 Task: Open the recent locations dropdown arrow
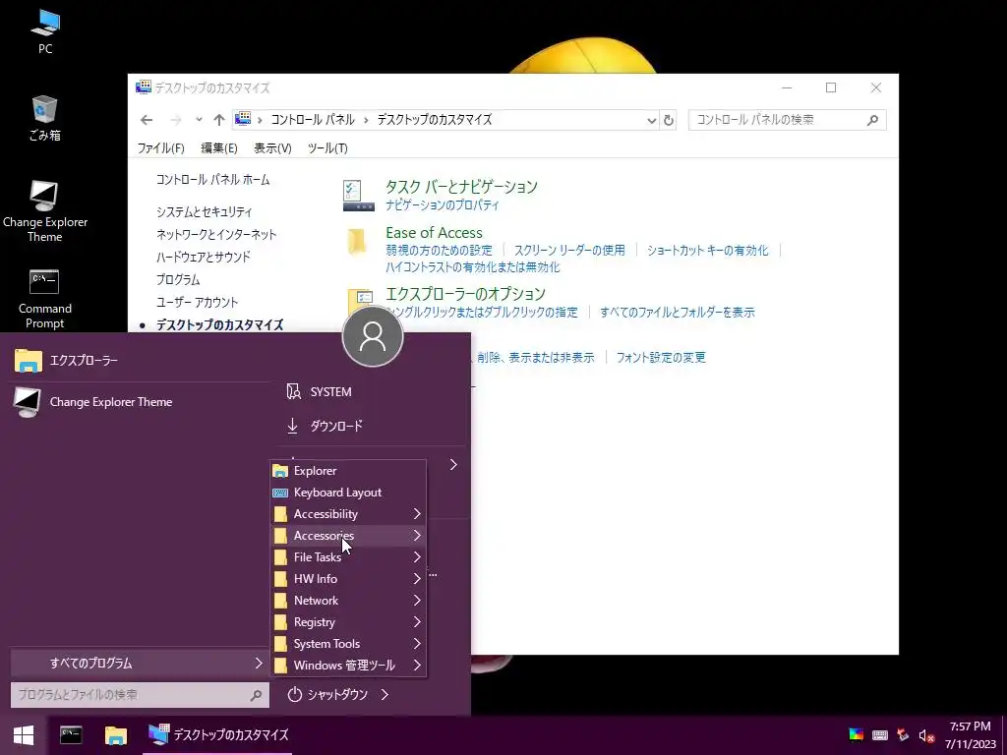(x=199, y=119)
